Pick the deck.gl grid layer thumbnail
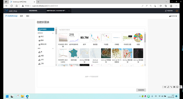Viewport: 183px width, 99px height. click(x=106, y=53)
